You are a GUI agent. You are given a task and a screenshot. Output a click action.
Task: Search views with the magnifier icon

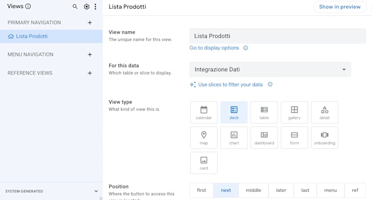click(75, 7)
